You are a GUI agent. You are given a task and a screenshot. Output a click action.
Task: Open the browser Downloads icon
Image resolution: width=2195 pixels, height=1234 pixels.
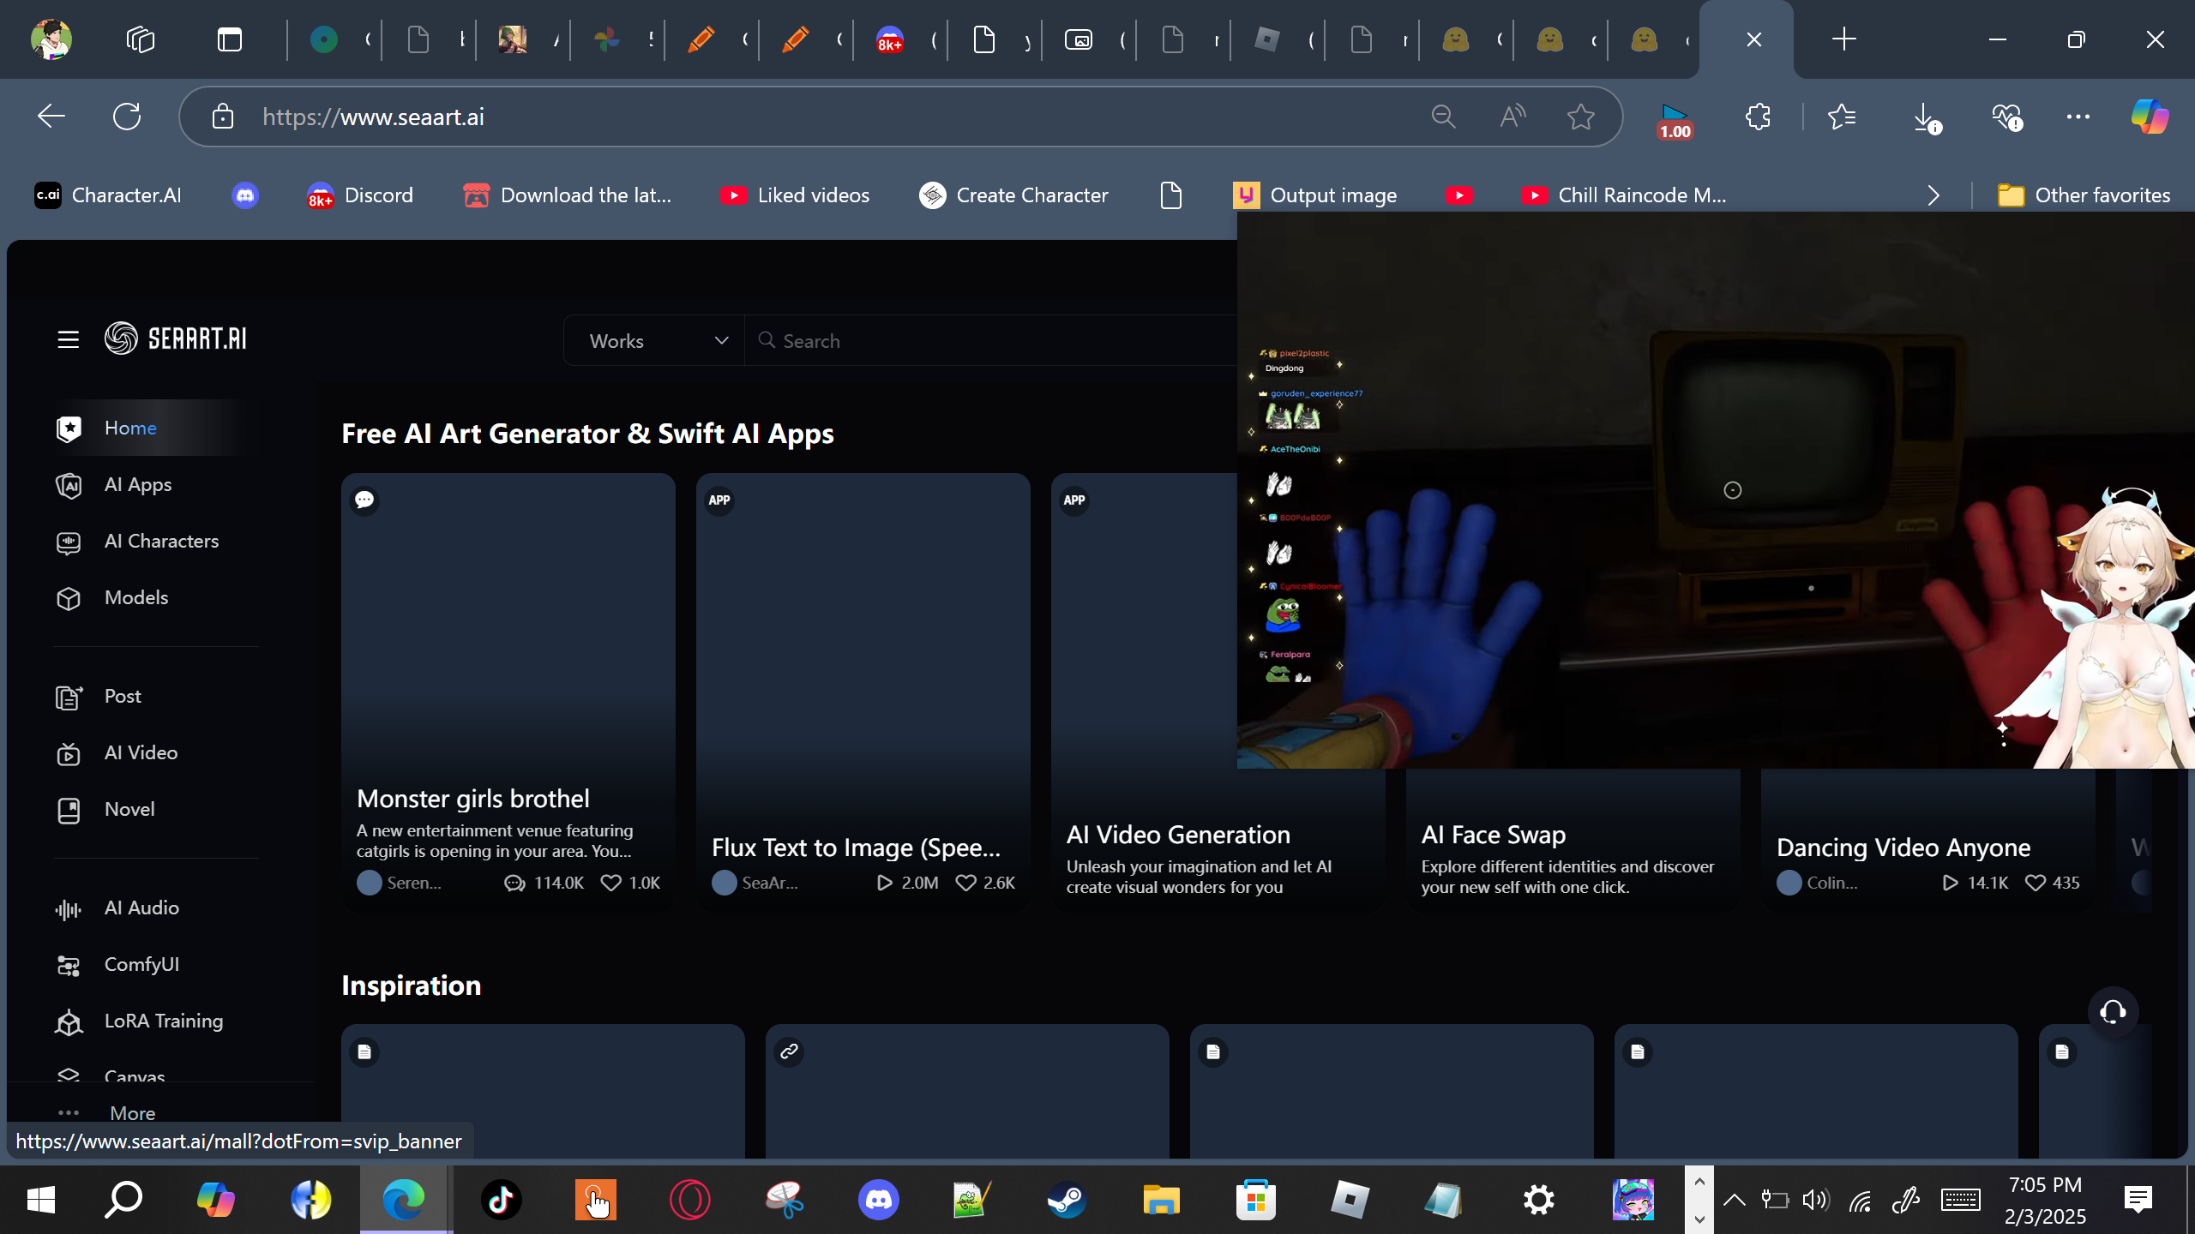(1926, 117)
